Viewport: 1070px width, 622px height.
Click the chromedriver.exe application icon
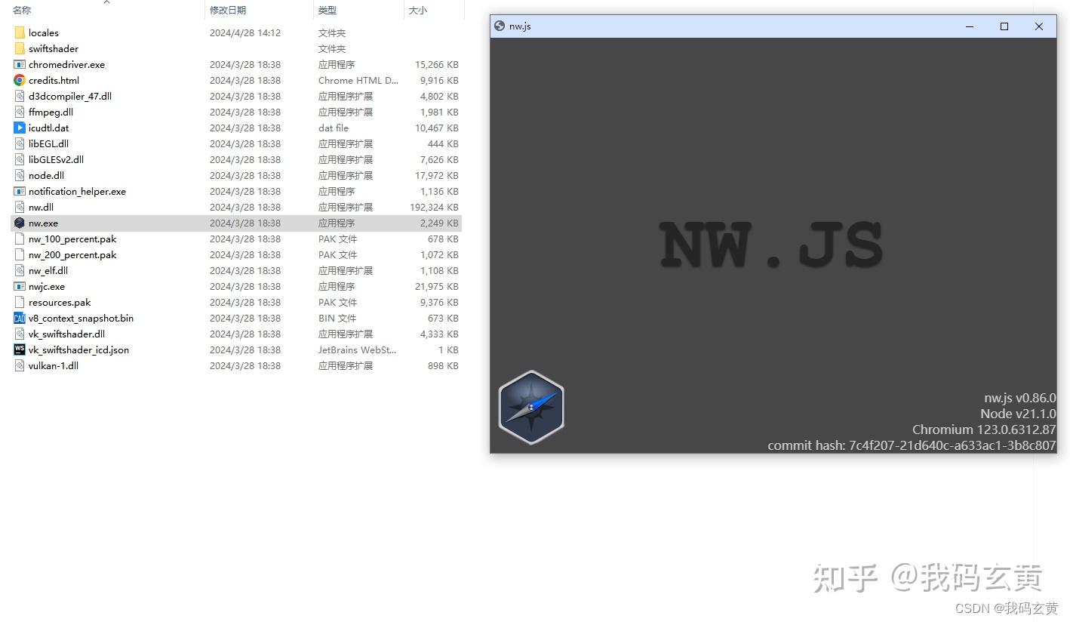[x=19, y=64]
